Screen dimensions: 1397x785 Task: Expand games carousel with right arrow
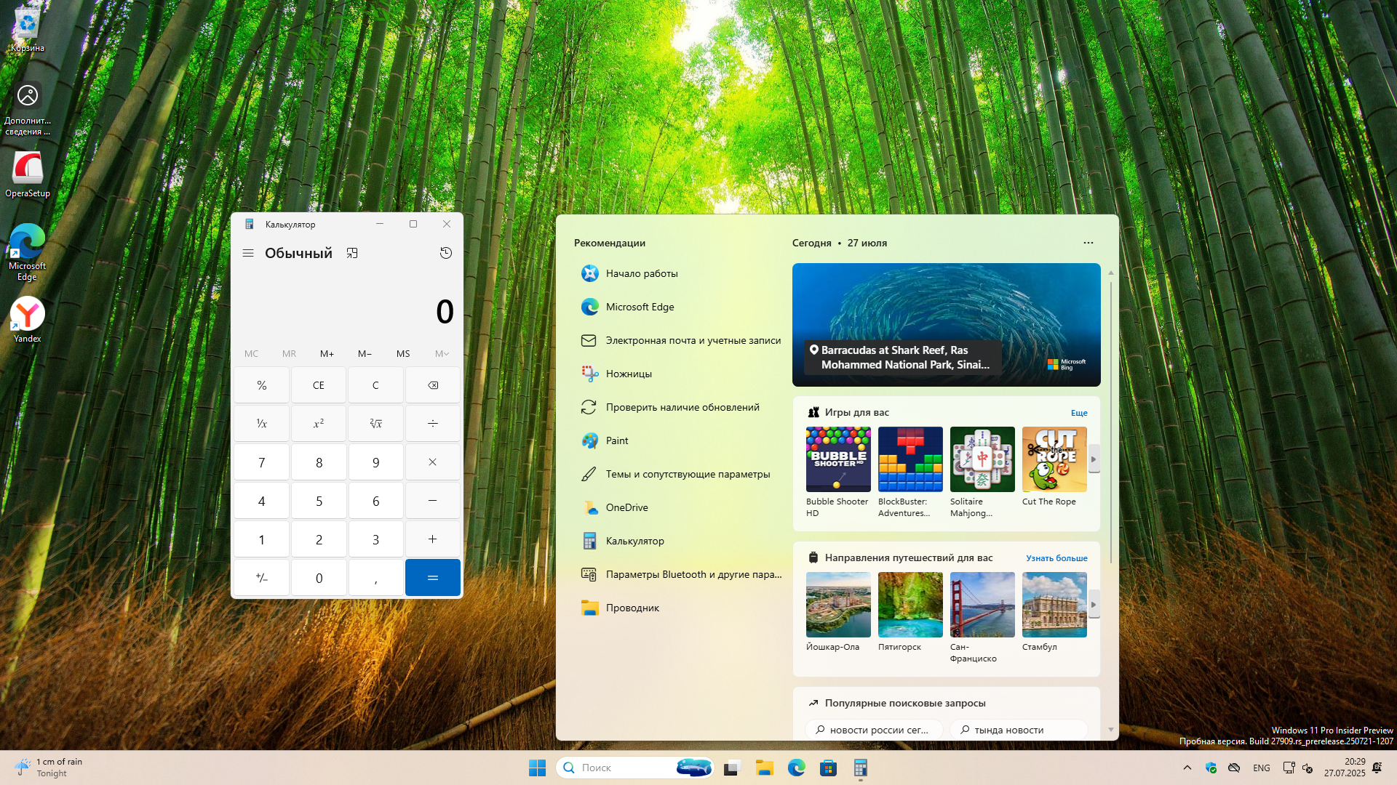(1093, 459)
